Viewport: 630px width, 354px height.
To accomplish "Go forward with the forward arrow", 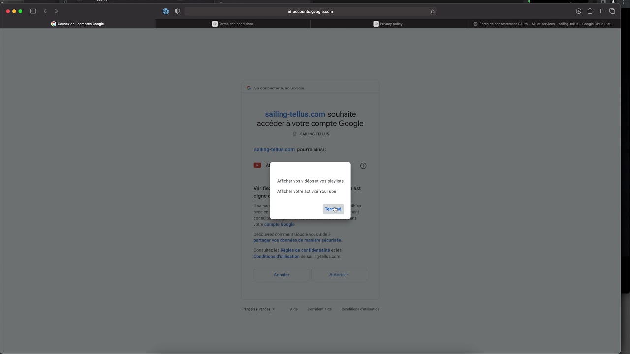I will tap(56, 11).
